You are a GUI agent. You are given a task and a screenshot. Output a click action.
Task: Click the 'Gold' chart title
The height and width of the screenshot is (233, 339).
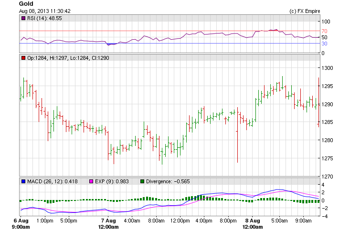[x=26, y=4]
